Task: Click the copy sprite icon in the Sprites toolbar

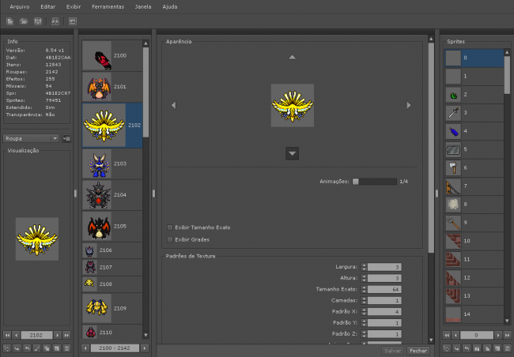Action: (x=487, y=348)
